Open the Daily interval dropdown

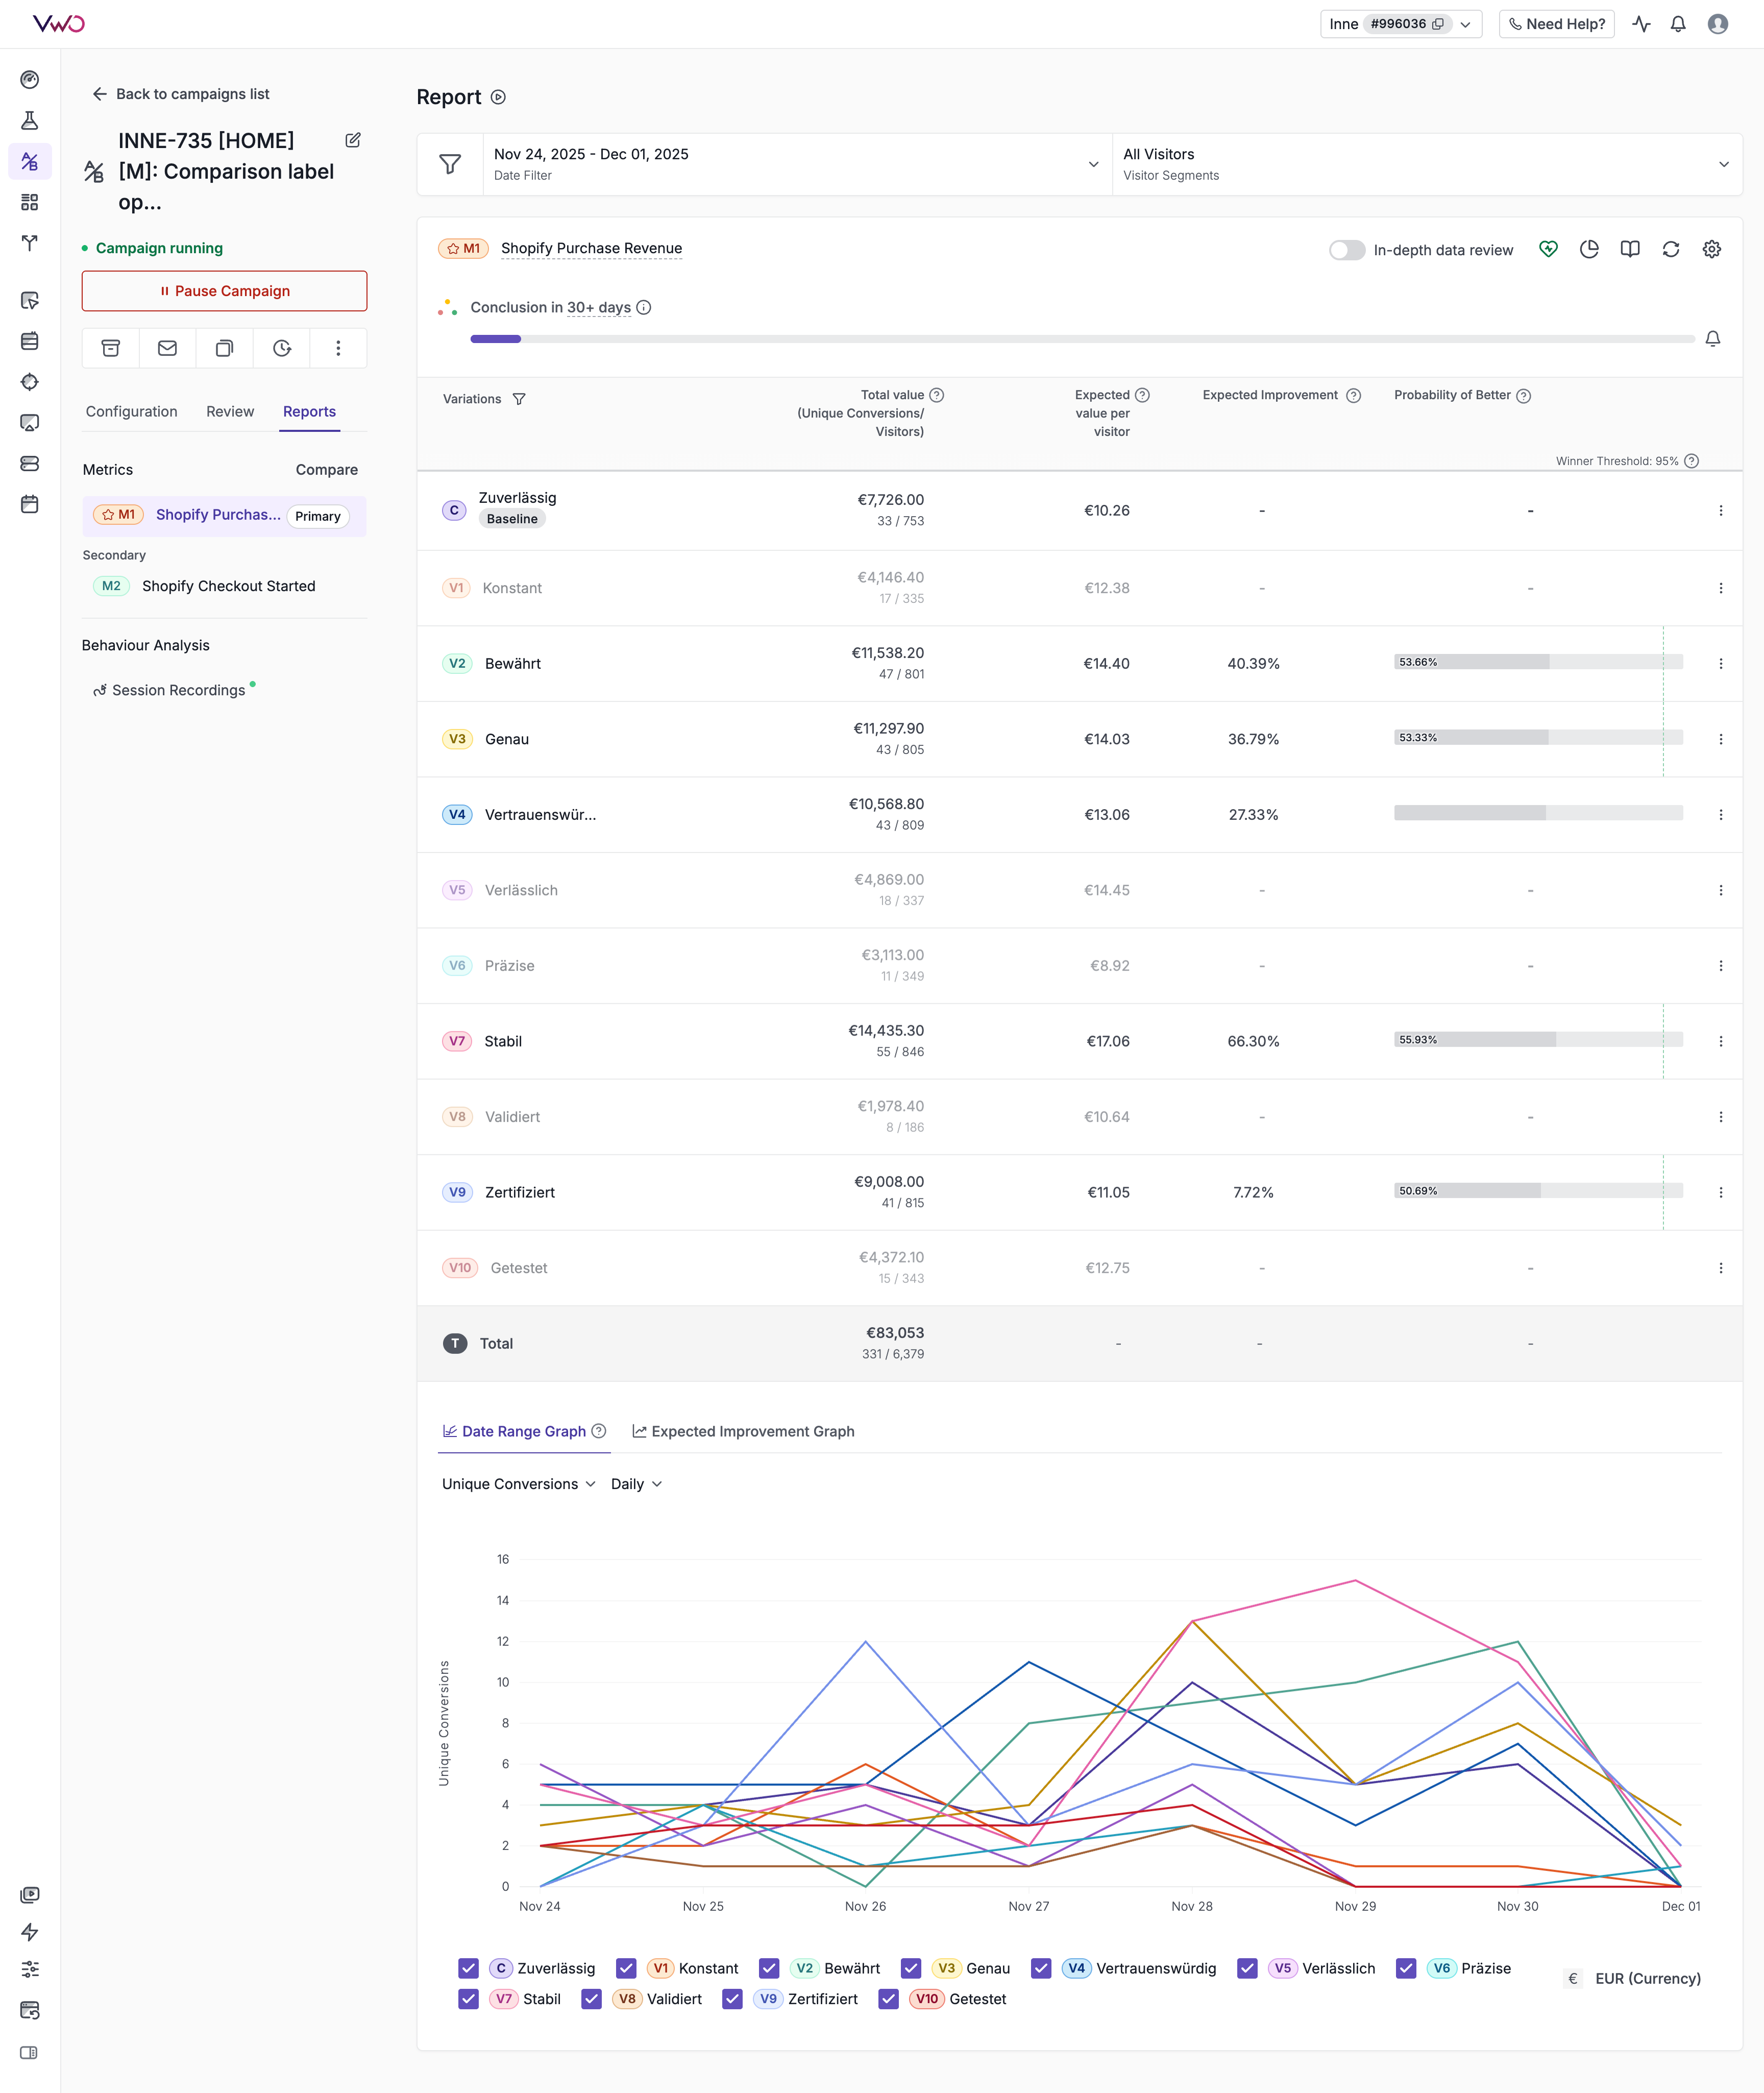click(x=636, y=1484)
